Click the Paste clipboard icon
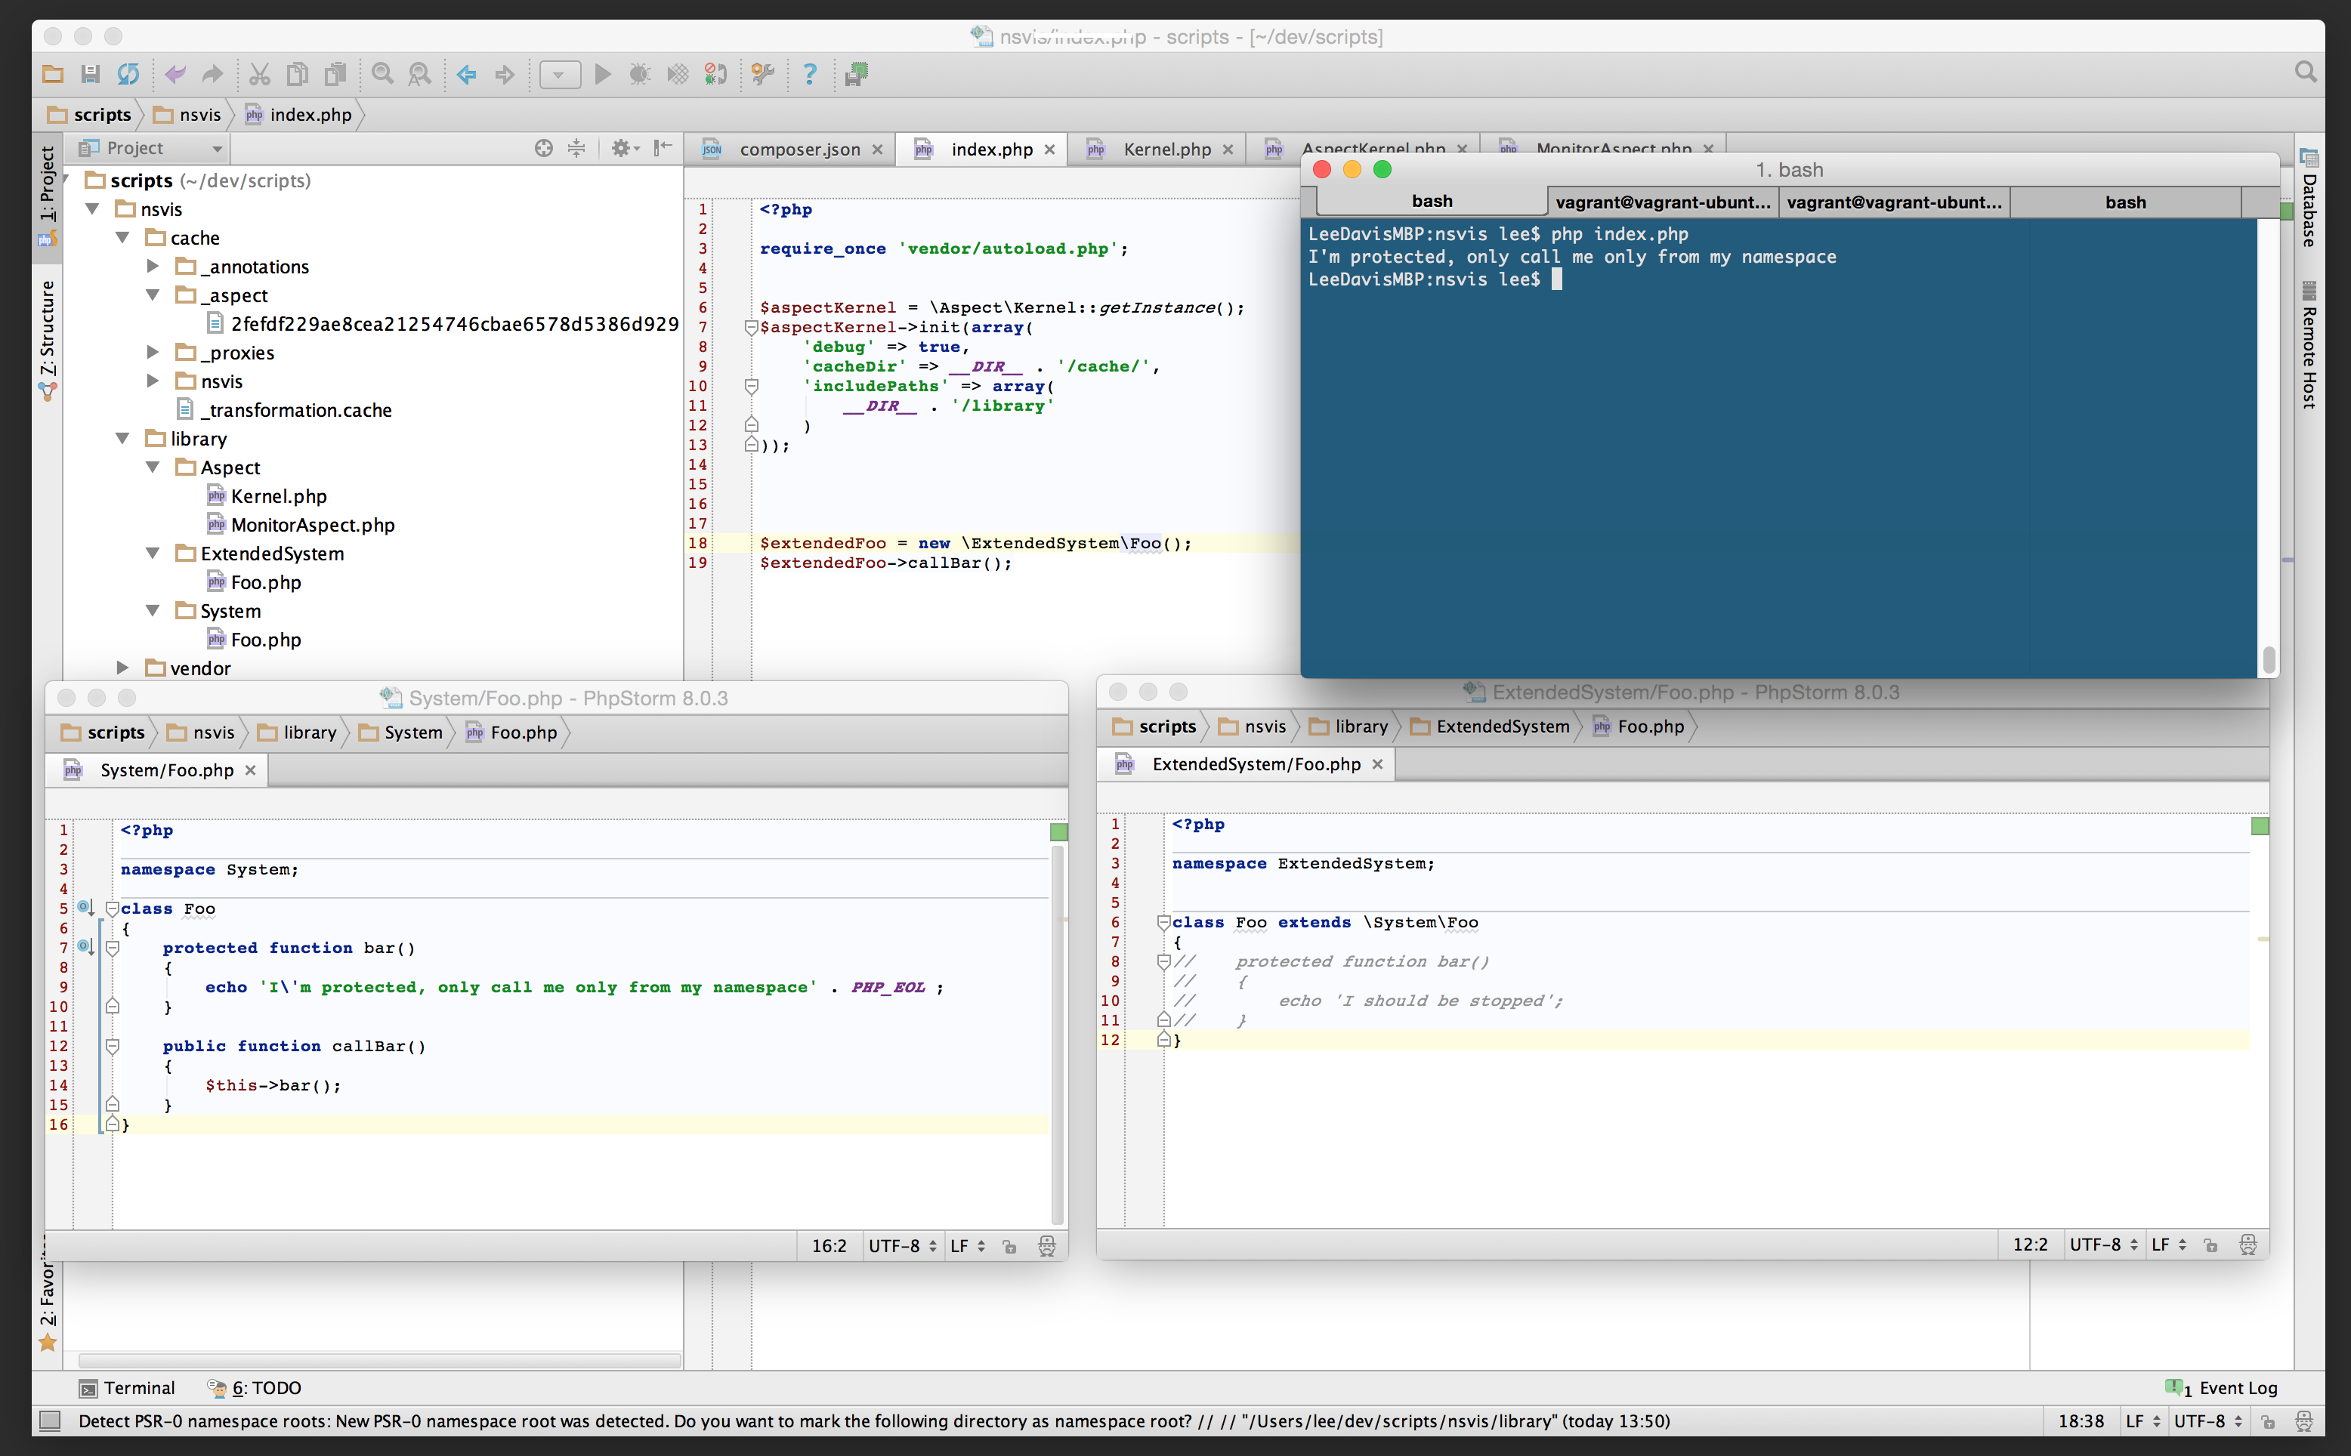The height and width of the screenshot is (1456, 2351). [335, 74]
